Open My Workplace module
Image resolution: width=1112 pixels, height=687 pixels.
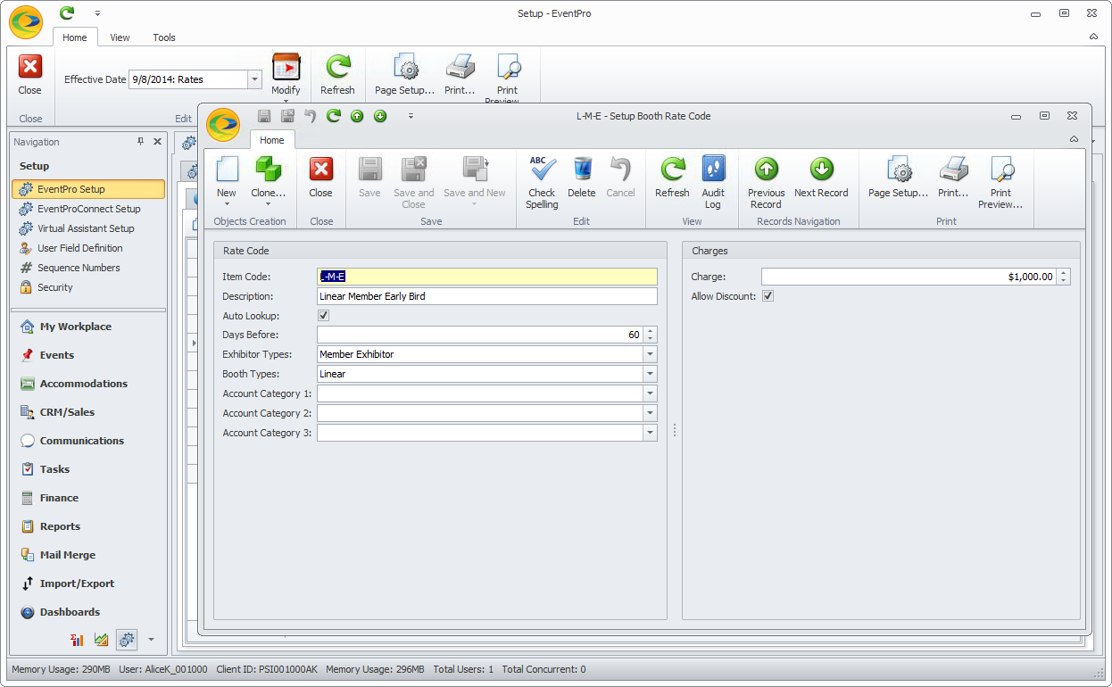coord(75,327)
